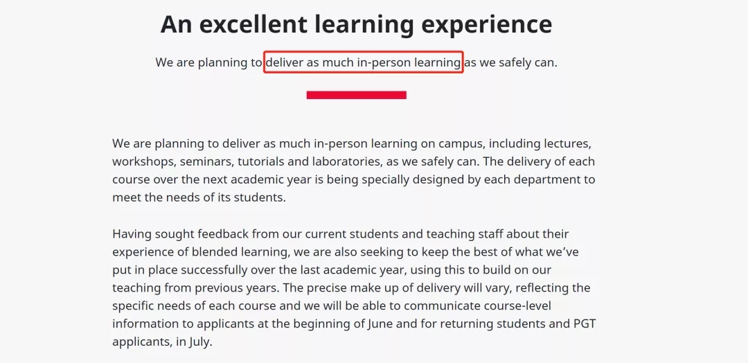Click the abbreviation "PGT" at the line end

pos(585,324)
